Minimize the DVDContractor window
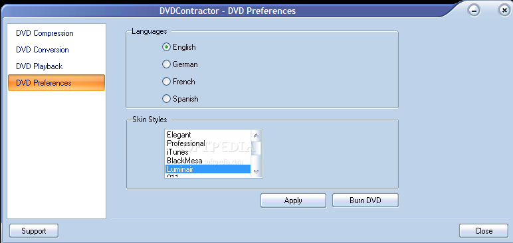Image resolution: width=513 pixels, height=243 pixels. pyautogui.click(x=474, y=11)
